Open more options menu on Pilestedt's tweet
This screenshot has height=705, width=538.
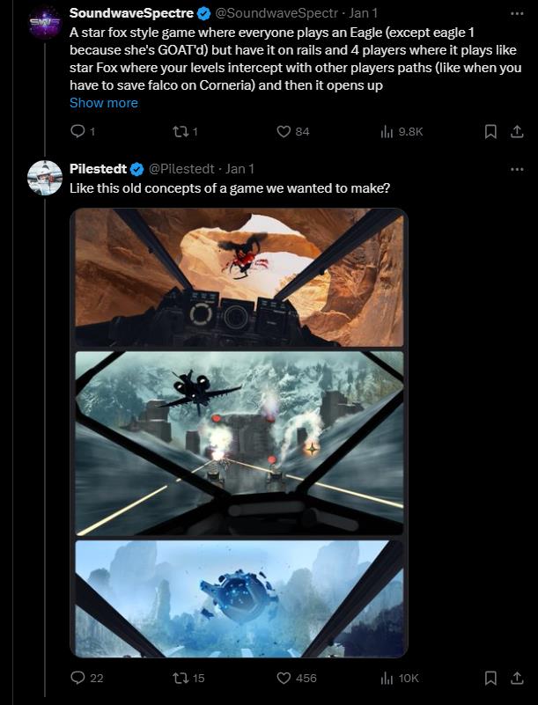coord(516,167)
